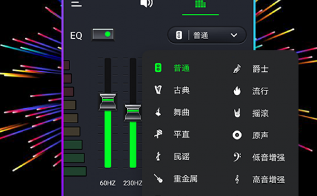Click the 230HZ frequency label
Screen dimensions: 317x196
coord(132,183)
